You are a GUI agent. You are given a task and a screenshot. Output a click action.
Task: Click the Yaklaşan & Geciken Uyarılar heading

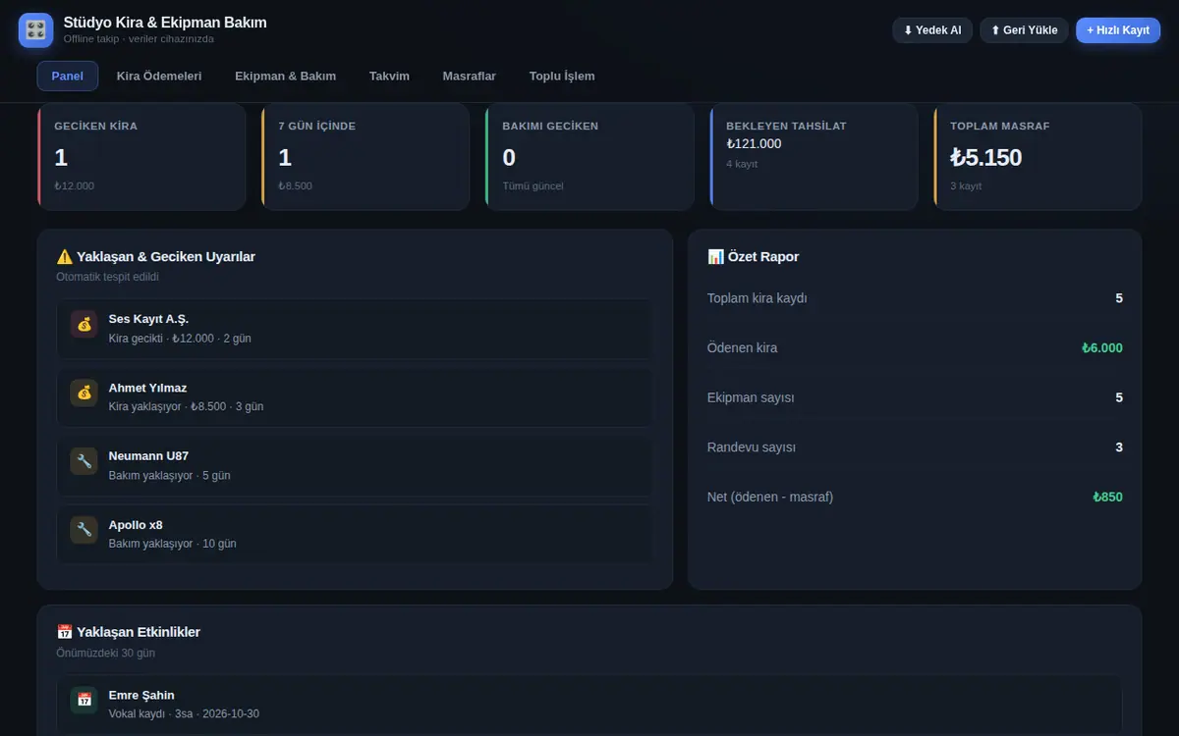pyautogui.click(x=156, y=256)
